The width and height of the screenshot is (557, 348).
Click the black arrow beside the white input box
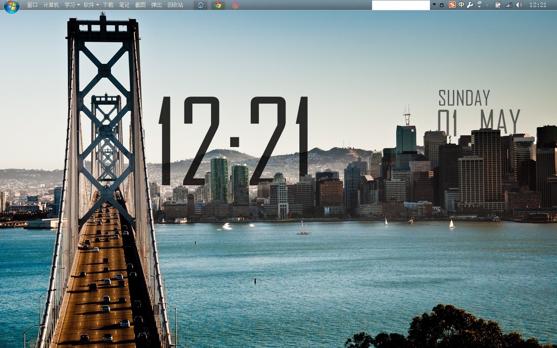point(434,5)
